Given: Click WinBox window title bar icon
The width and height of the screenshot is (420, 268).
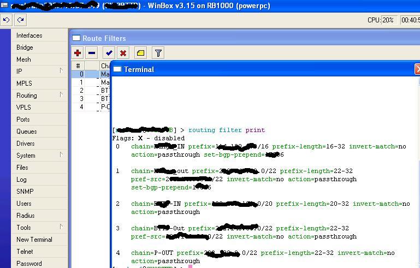Looking at the screenshot, I should click(4, 5).
